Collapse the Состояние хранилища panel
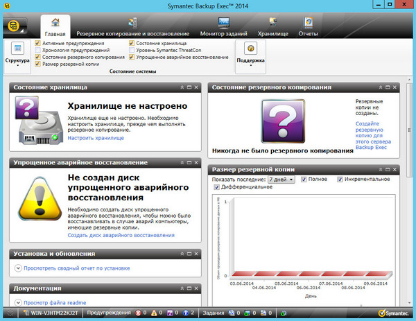Image resolution: width=416 pixels, height=321 pixels. point(182,87)
